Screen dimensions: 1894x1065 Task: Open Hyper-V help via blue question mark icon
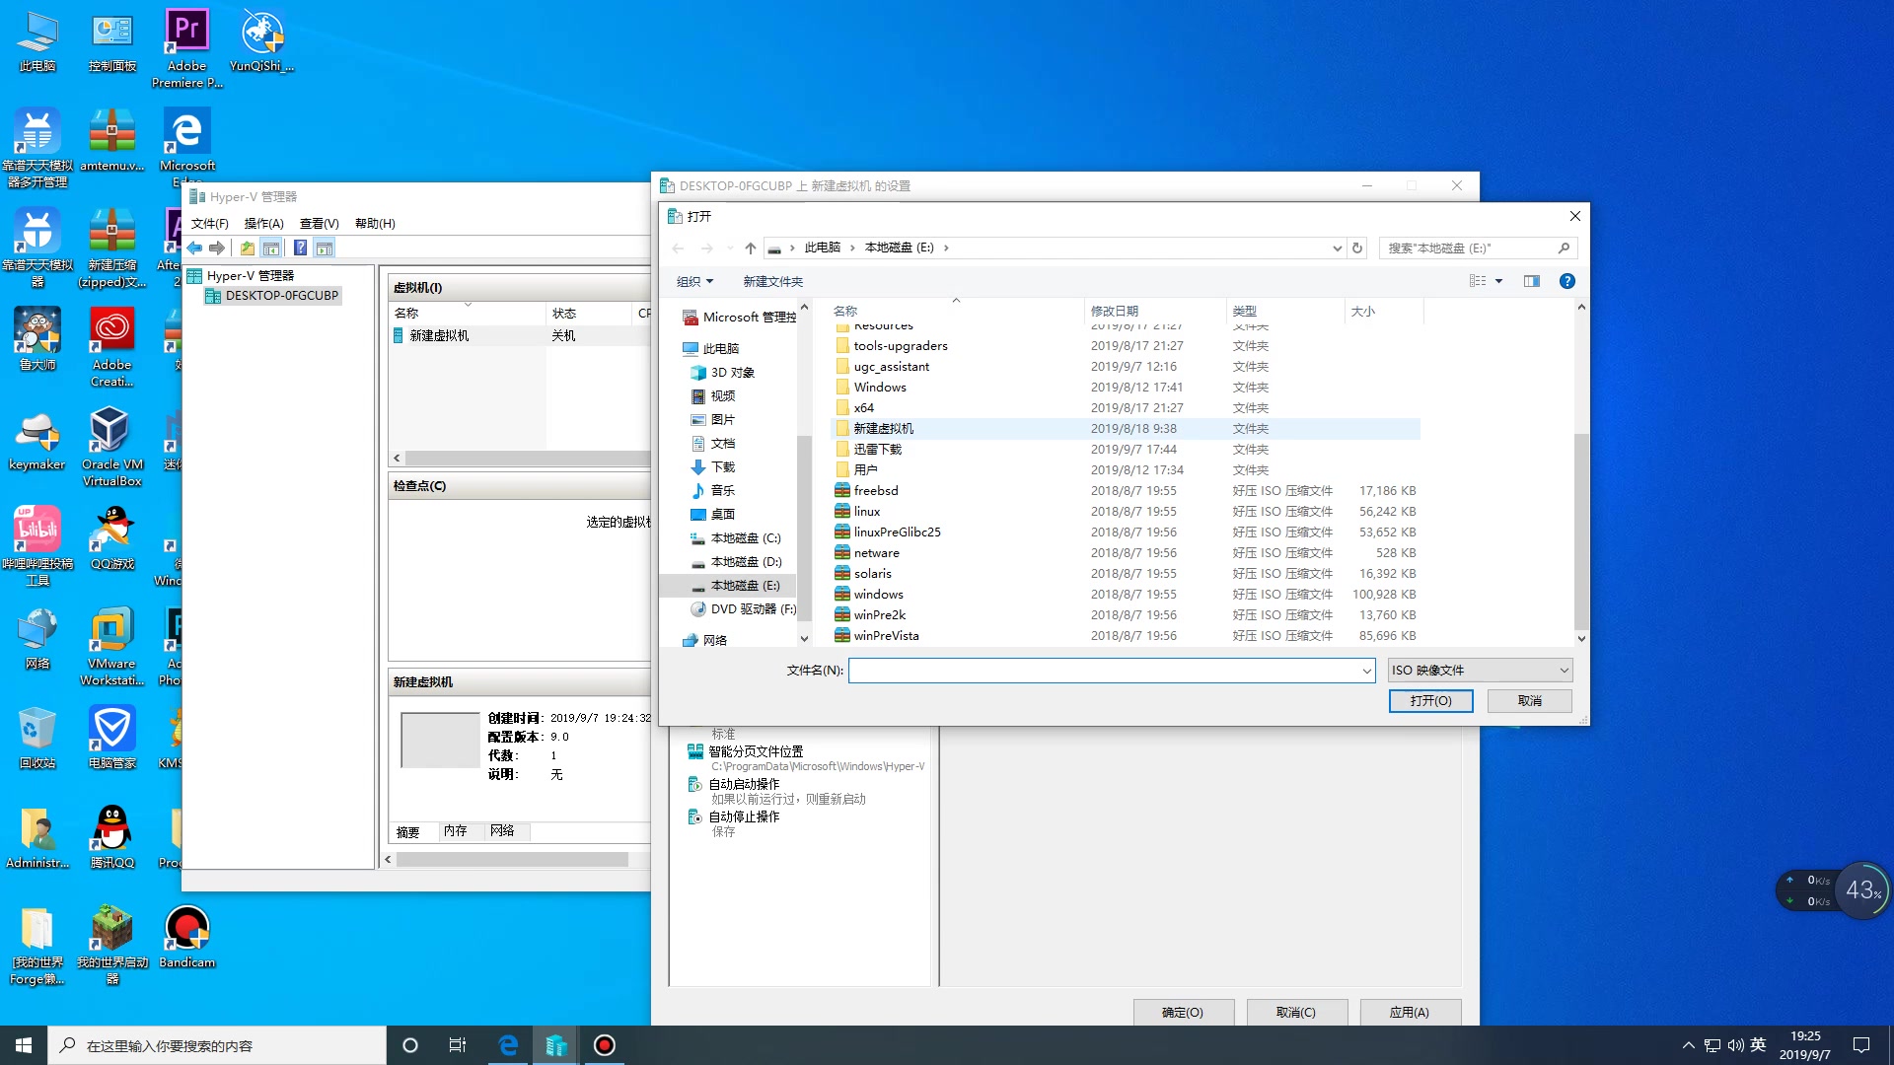tap(301, 248)
